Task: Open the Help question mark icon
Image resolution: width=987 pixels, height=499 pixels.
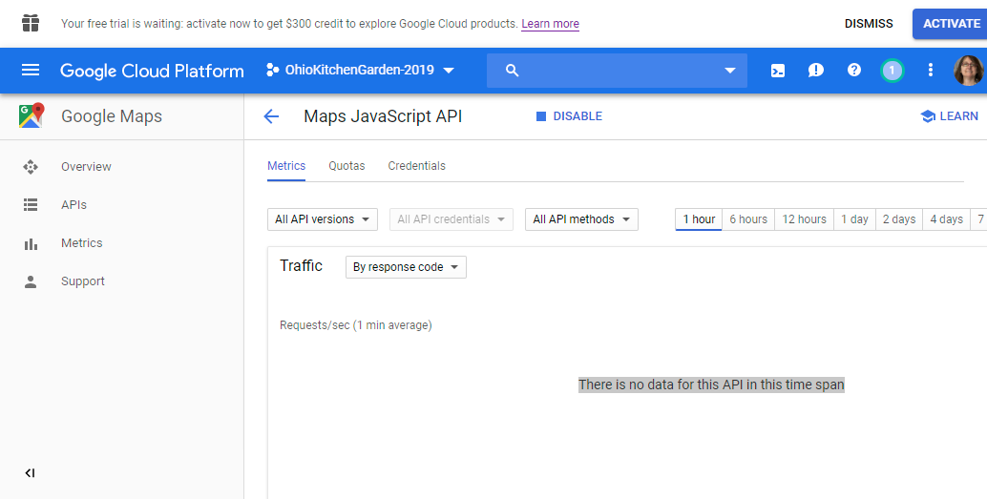Action: [853, 70]
